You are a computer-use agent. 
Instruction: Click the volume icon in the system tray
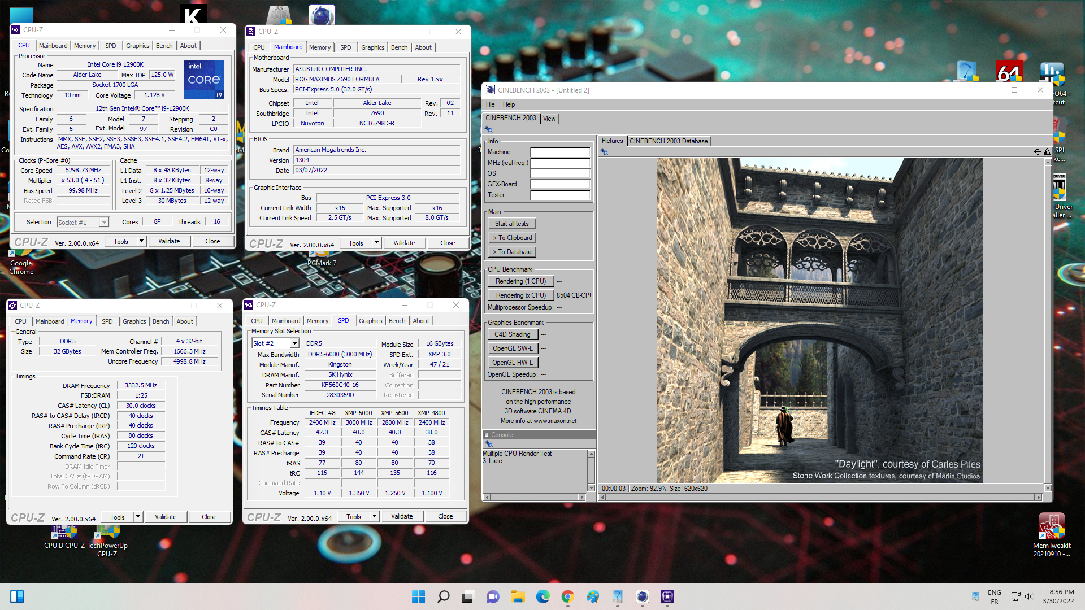pos(1028,596)
